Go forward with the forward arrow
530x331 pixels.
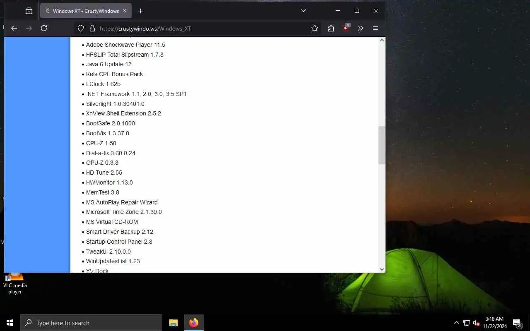point(29,28)
